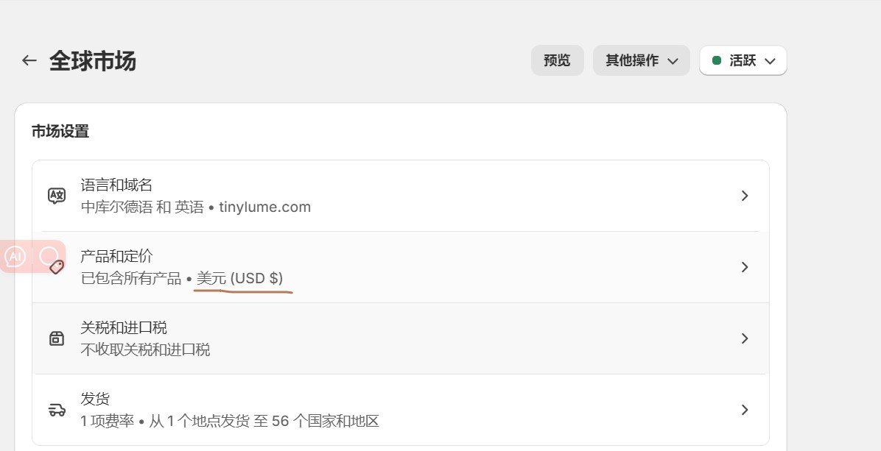Click the language translation icon

click(x=57, y=196)
